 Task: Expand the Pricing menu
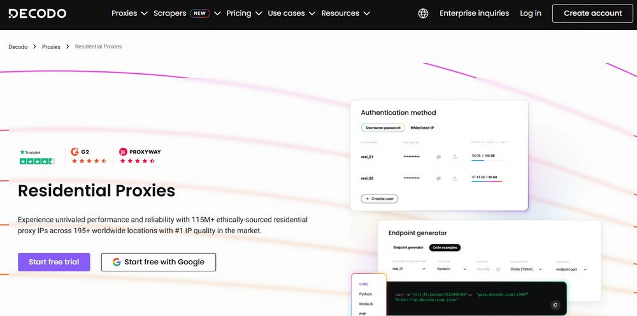(x=244, y=13)
